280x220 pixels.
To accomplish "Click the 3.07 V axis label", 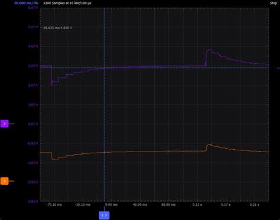I will pyautogui.click(x=33, y=66).
